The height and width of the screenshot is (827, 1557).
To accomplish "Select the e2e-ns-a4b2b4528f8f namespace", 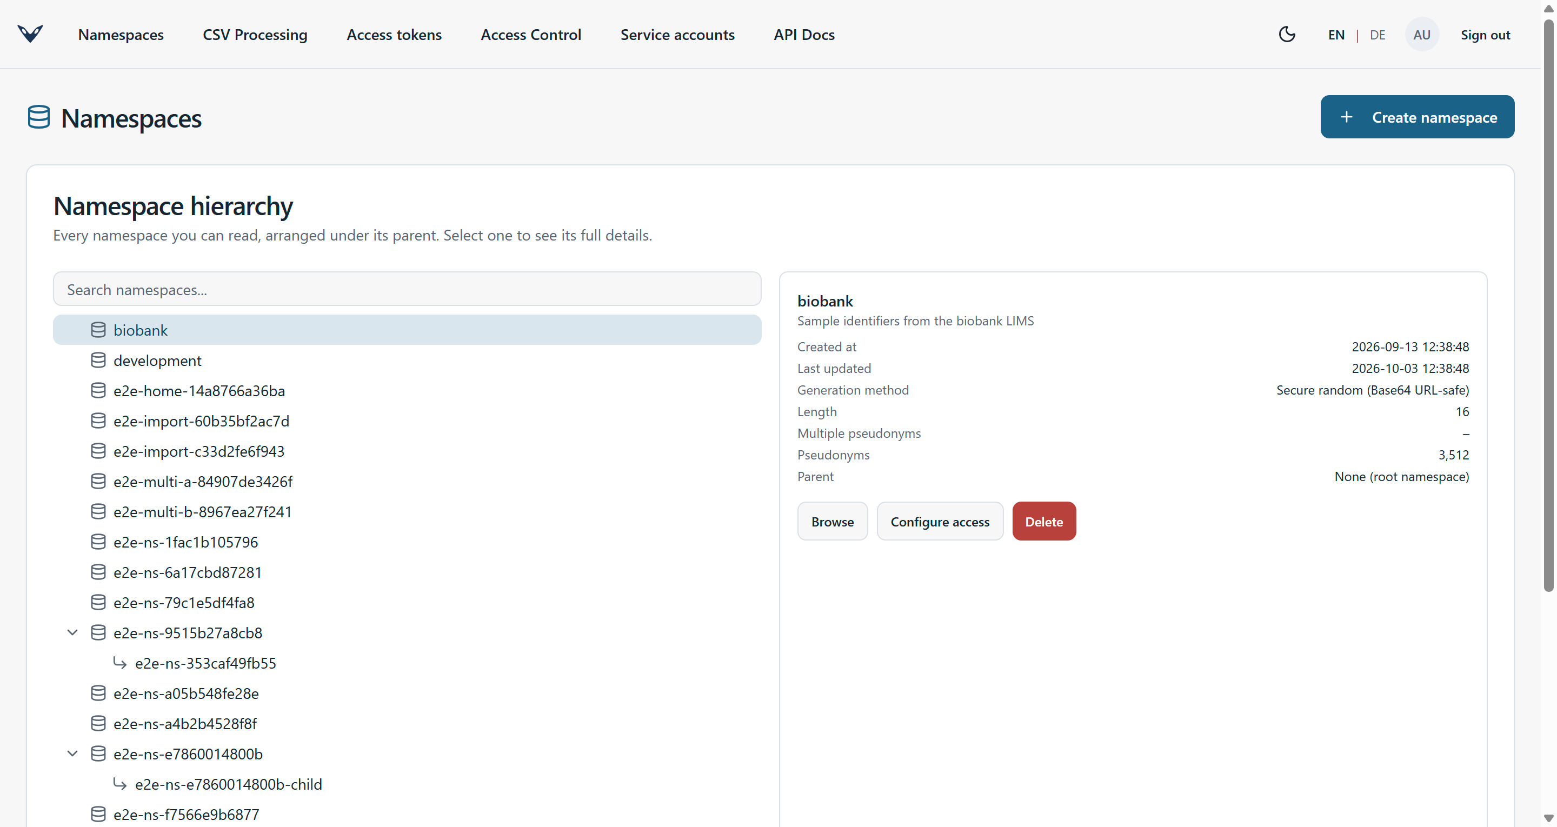I will click(407, 723).
